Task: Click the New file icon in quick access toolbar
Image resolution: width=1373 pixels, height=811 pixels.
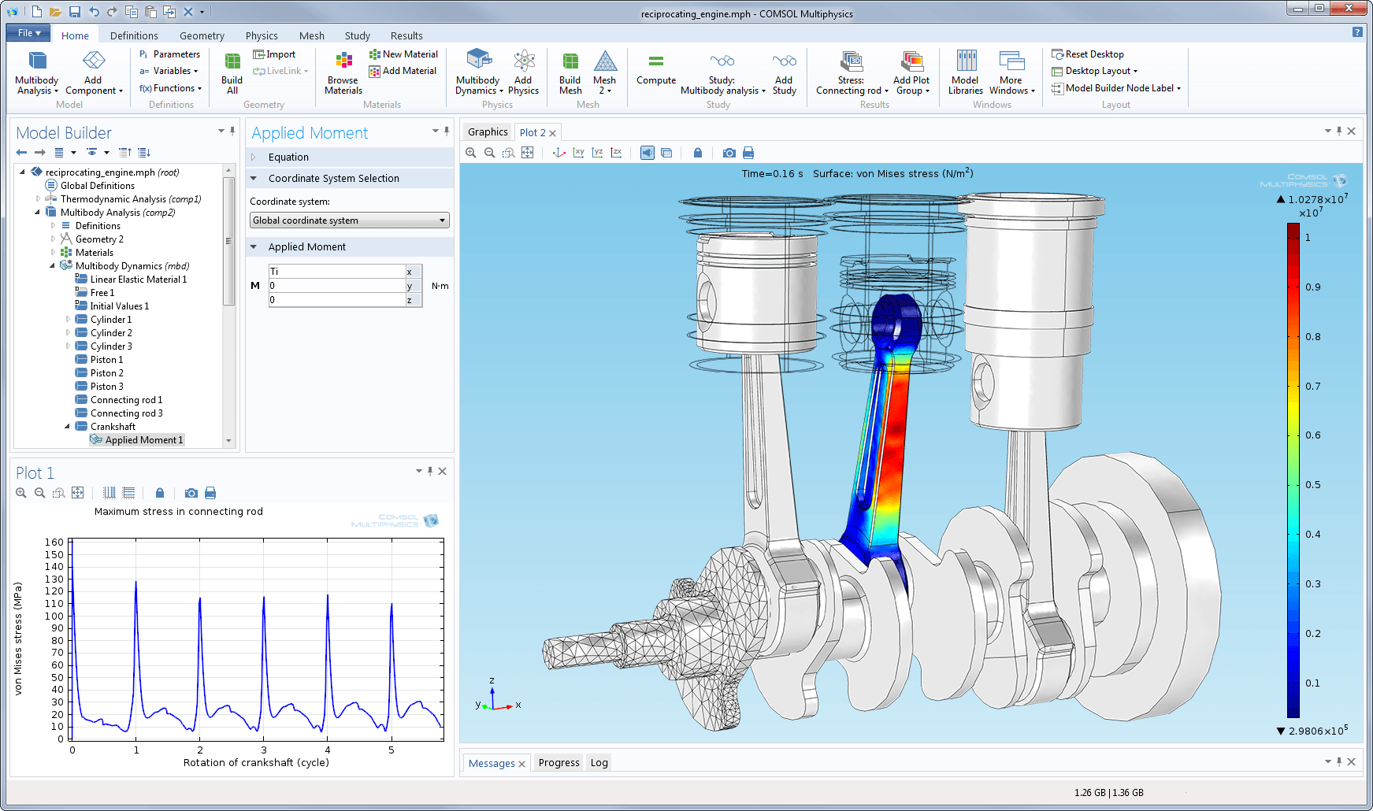Action: click(x=36, y=12)
